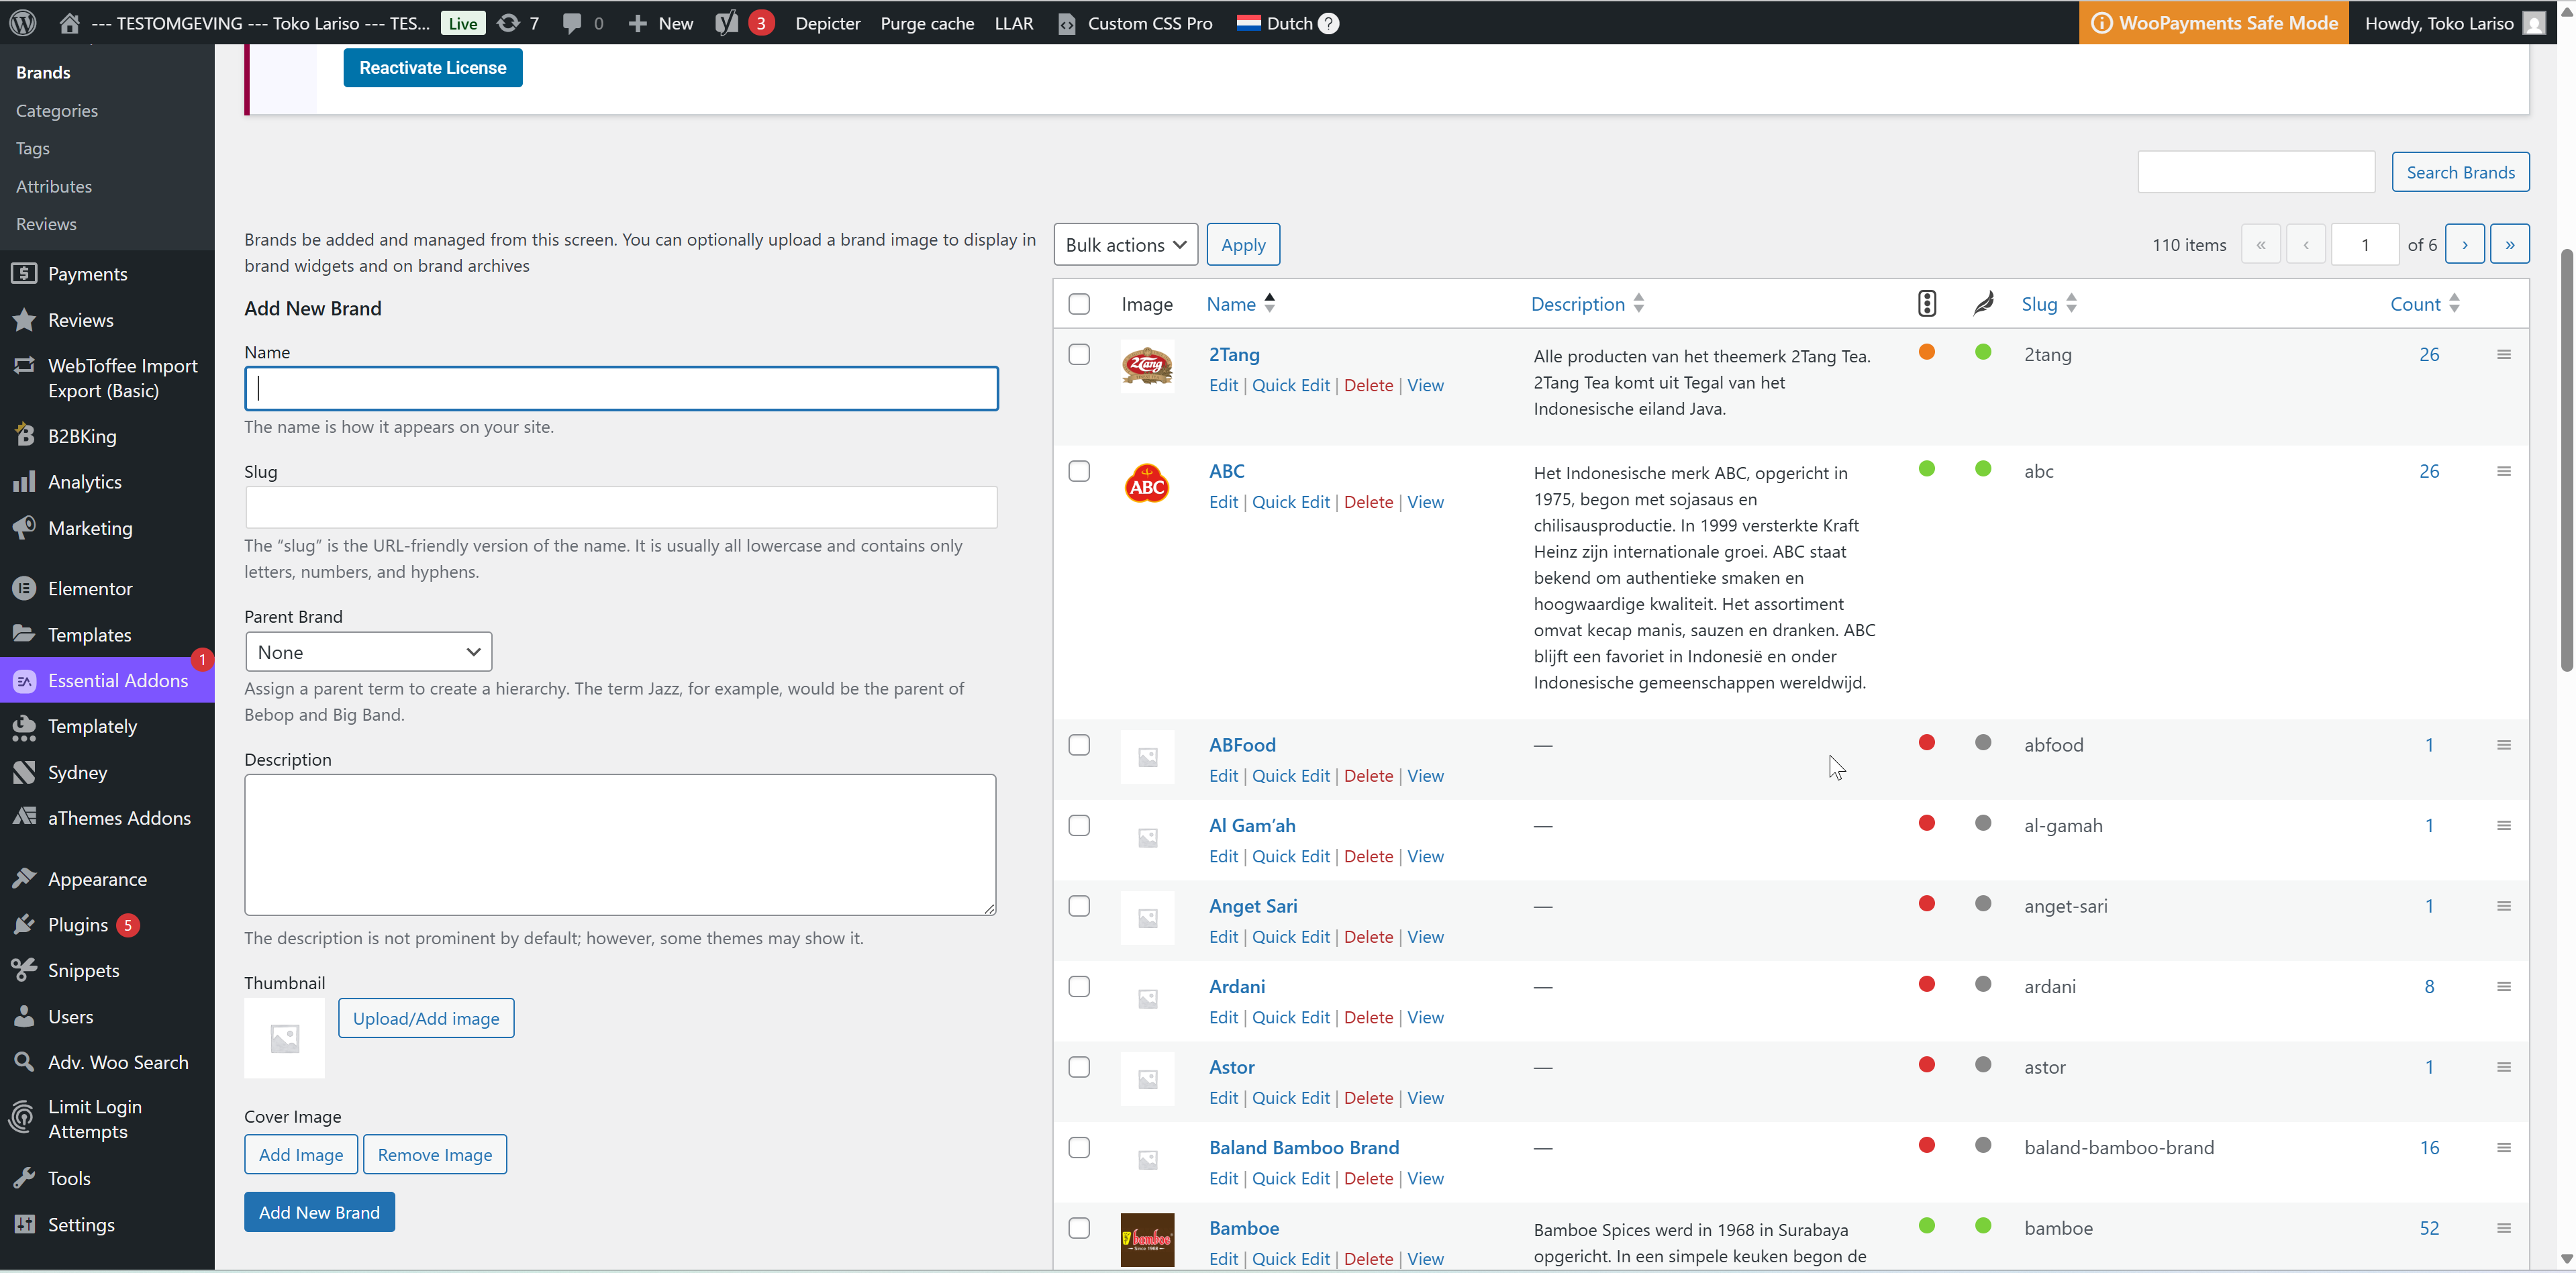Screen dimensions: 2576x1273
Task: Click the Description textarea
Action: pyautogui.click(x=620, y=845)
